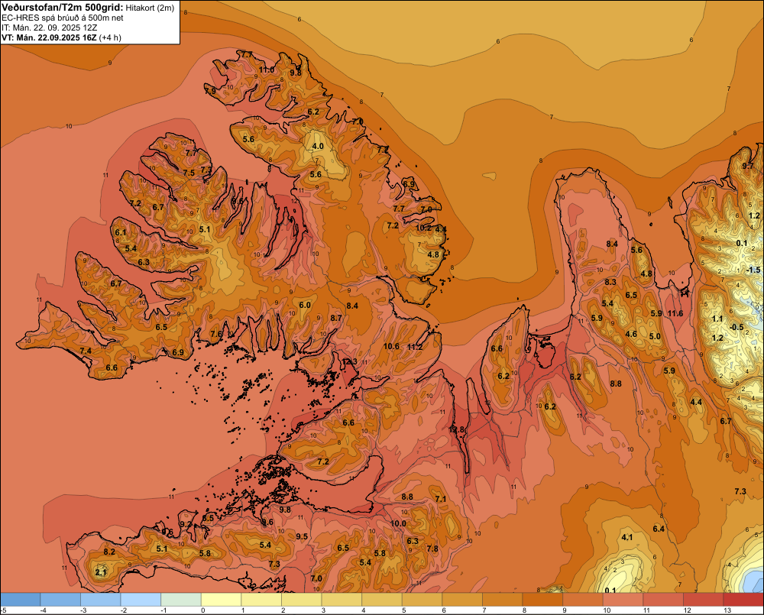Click the title 'Veðurstofan/T2m 500grid:'
The image size is (764, 615).
click(x=63, y=8)
